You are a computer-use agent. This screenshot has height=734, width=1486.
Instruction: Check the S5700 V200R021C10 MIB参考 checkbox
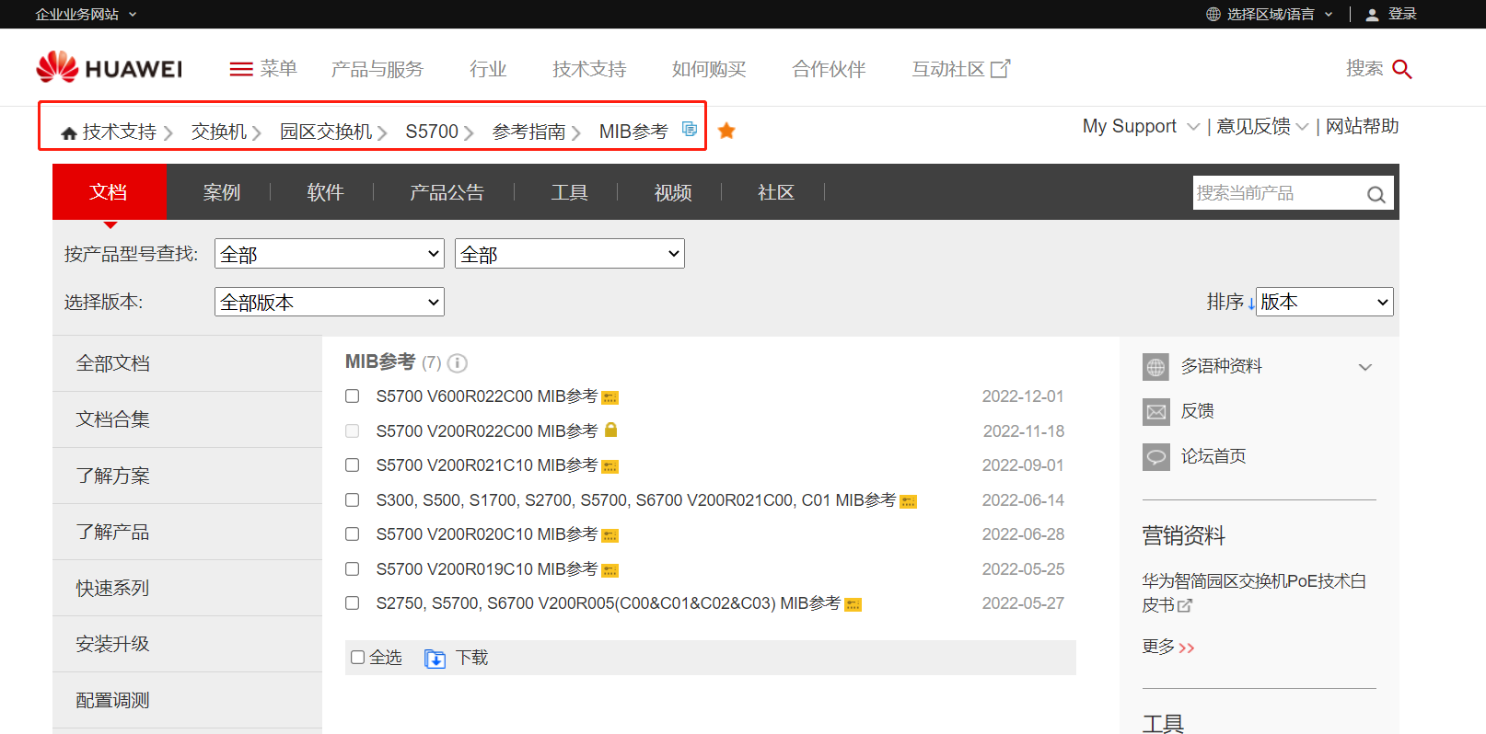pyautogui.click(x=352, y=465)
